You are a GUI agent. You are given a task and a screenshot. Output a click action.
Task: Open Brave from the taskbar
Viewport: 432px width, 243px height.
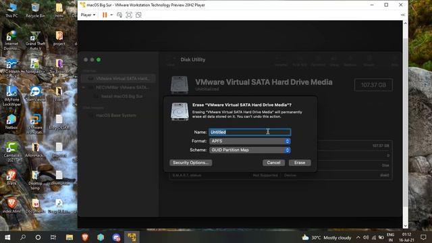coord(85,237)
